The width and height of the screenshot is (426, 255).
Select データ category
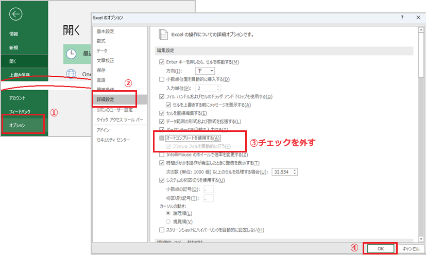coord(102,51)
